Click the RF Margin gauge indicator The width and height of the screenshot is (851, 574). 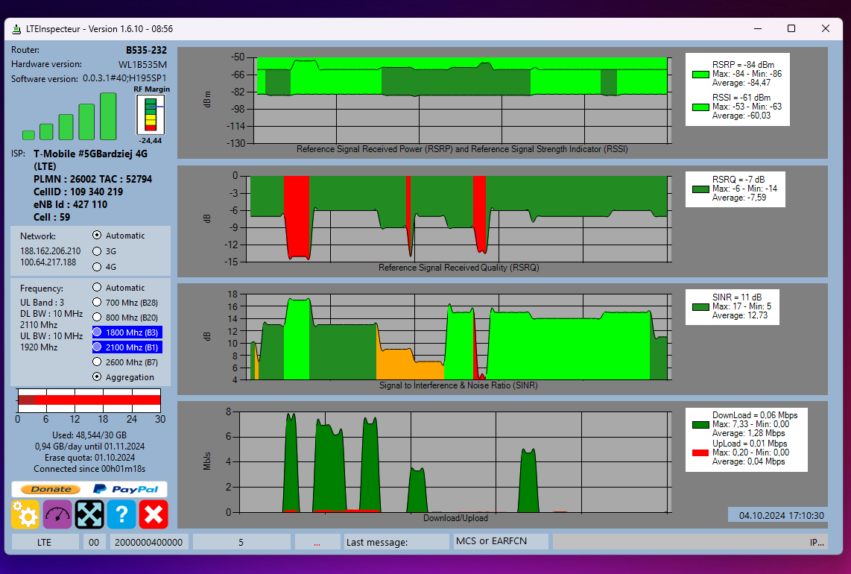[x=151, y=115]
